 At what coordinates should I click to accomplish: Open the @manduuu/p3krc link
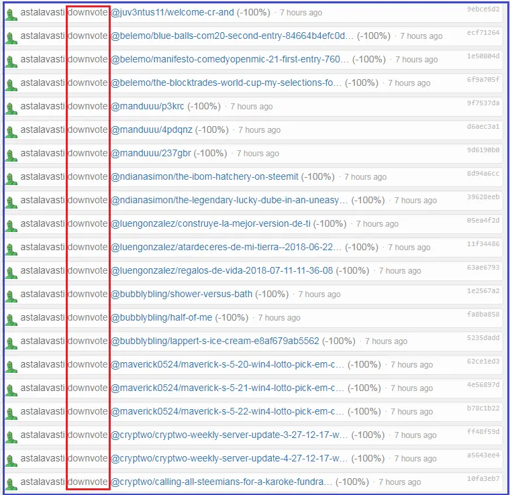pos(148,106)
